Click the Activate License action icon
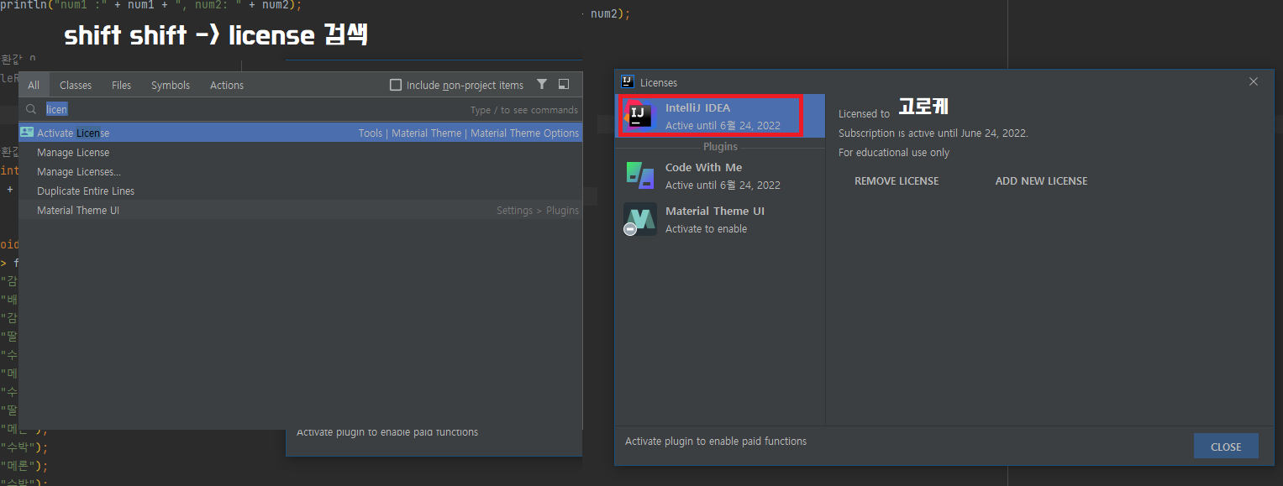The image size is (1283, 486). click(x=27, y=133)
